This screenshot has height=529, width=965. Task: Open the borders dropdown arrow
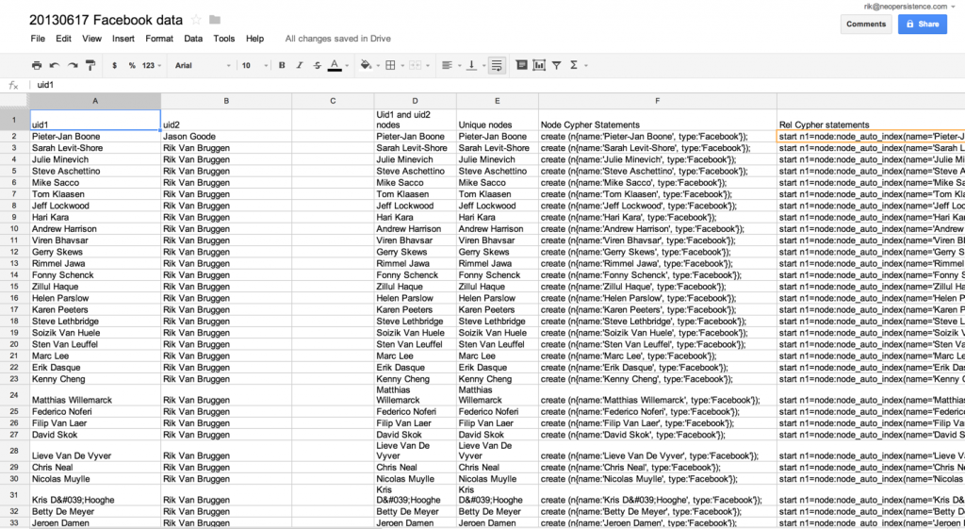pos(402,66)
